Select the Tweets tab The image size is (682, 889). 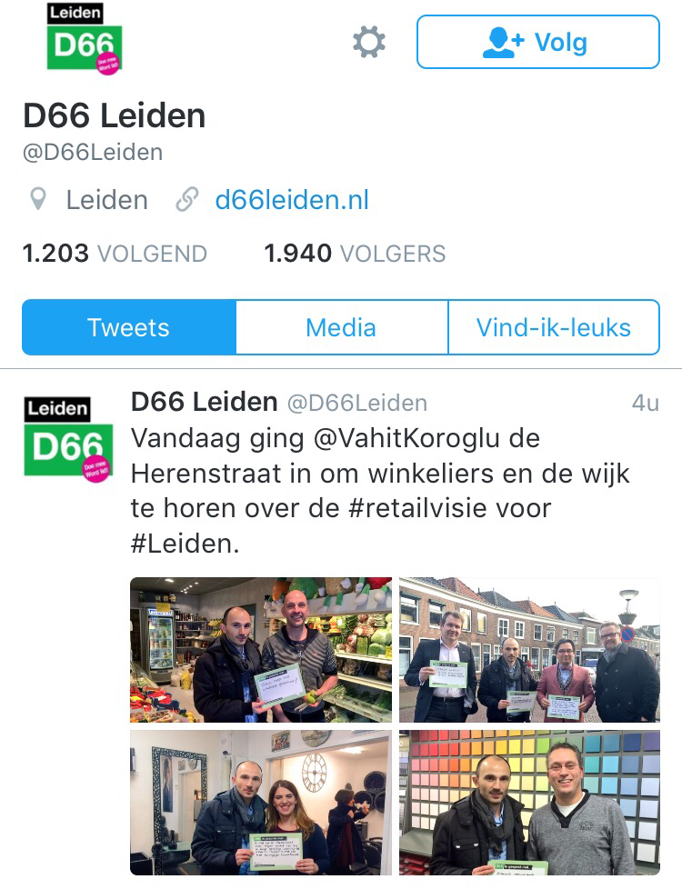tap(129, 328)
